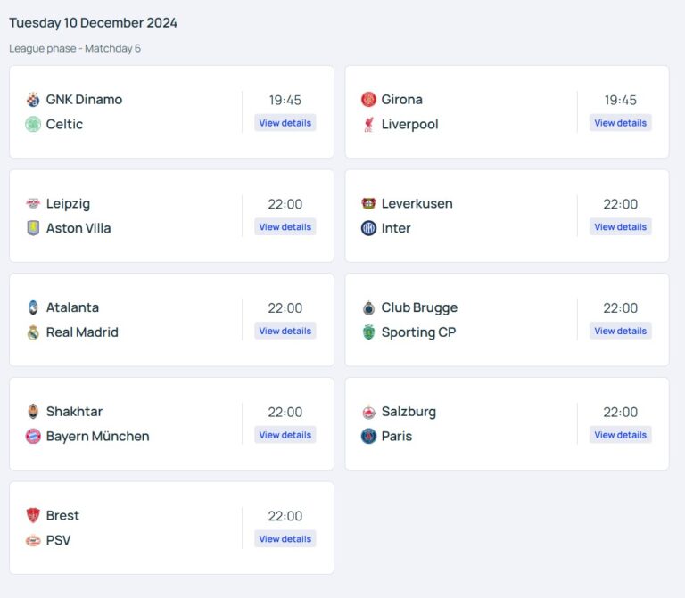Image resolution: width=685 pixels, height=598 pixels.
Task: Click the Celtic club crest icon
Action: 33,124
